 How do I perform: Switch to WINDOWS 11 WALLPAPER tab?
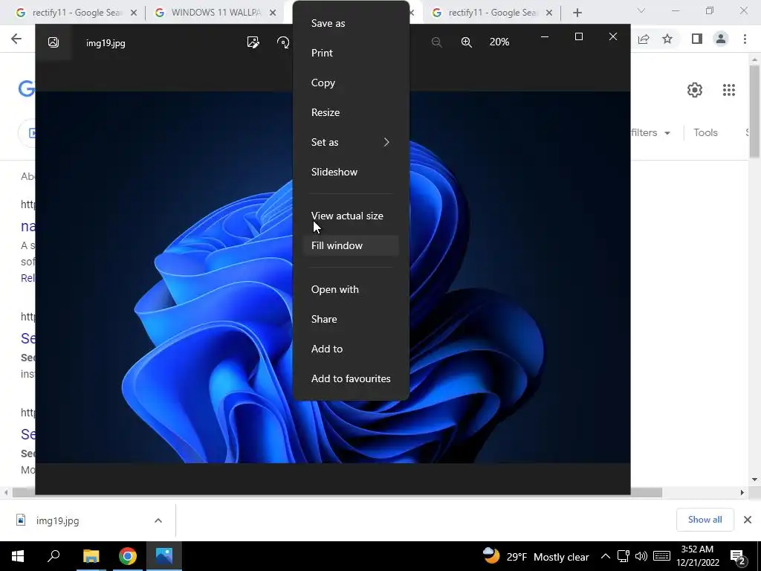[x=215, y=13]
